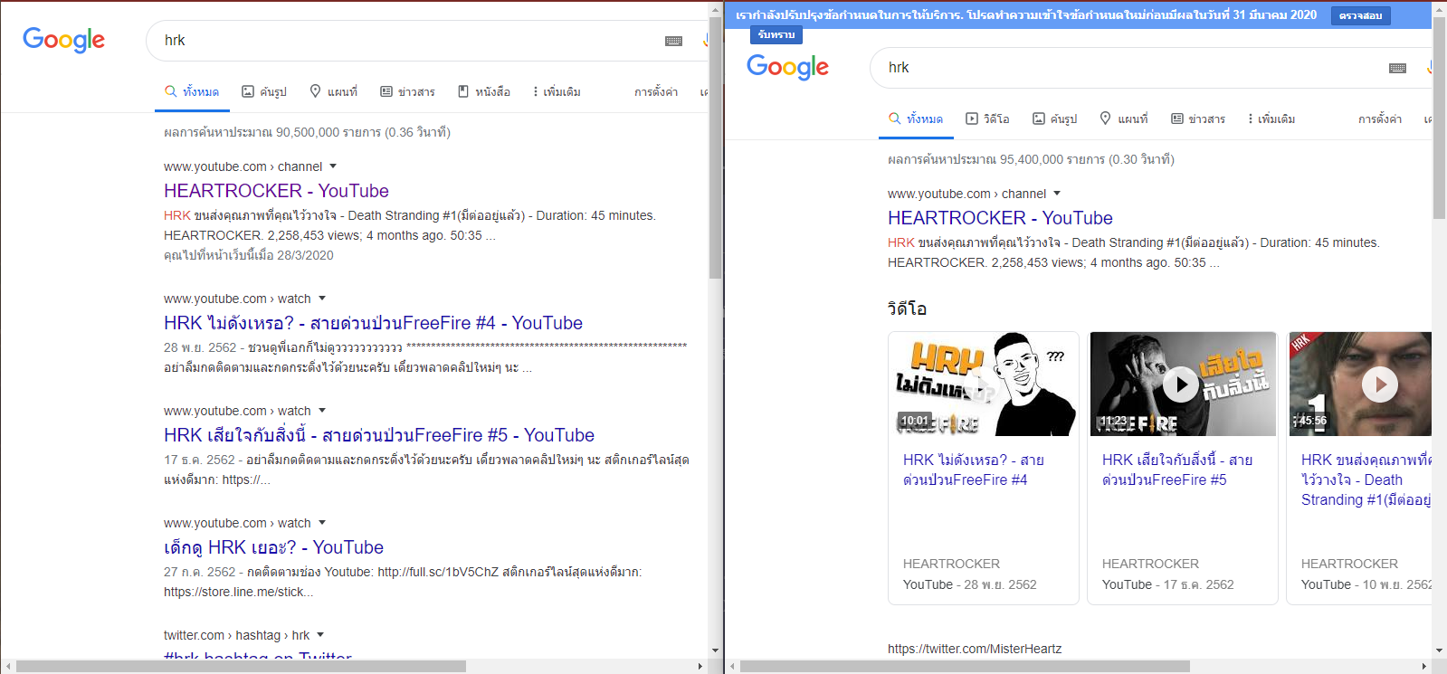Open 'HRK ไม่ดังเหรอ? FreeFire #4' video card title
Viewport: 1447px width, 674px height.
(x=974, y=470)
